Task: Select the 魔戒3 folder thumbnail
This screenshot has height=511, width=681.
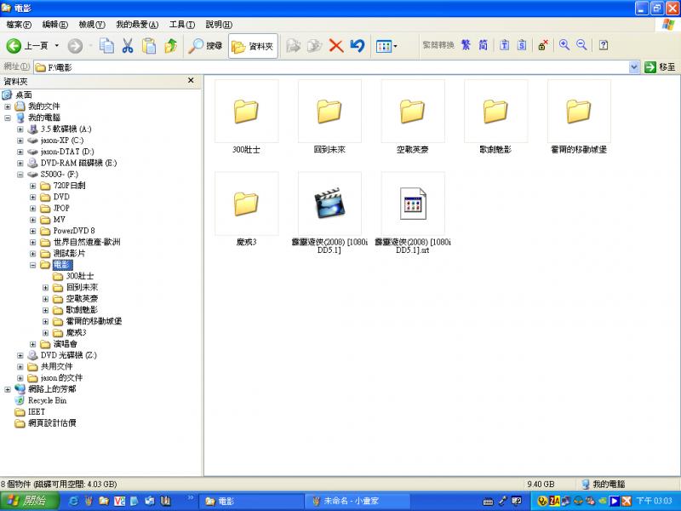Action: [x=246, y=204]
